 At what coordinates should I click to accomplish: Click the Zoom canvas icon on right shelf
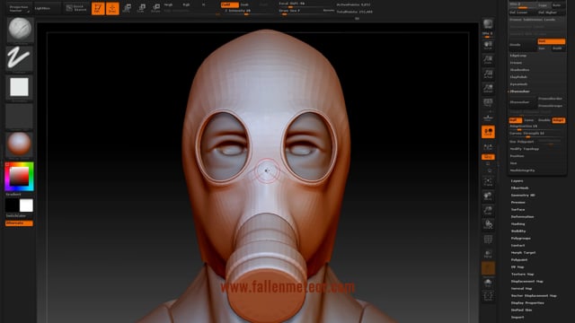pyautogui.click(x=488, y=60)
